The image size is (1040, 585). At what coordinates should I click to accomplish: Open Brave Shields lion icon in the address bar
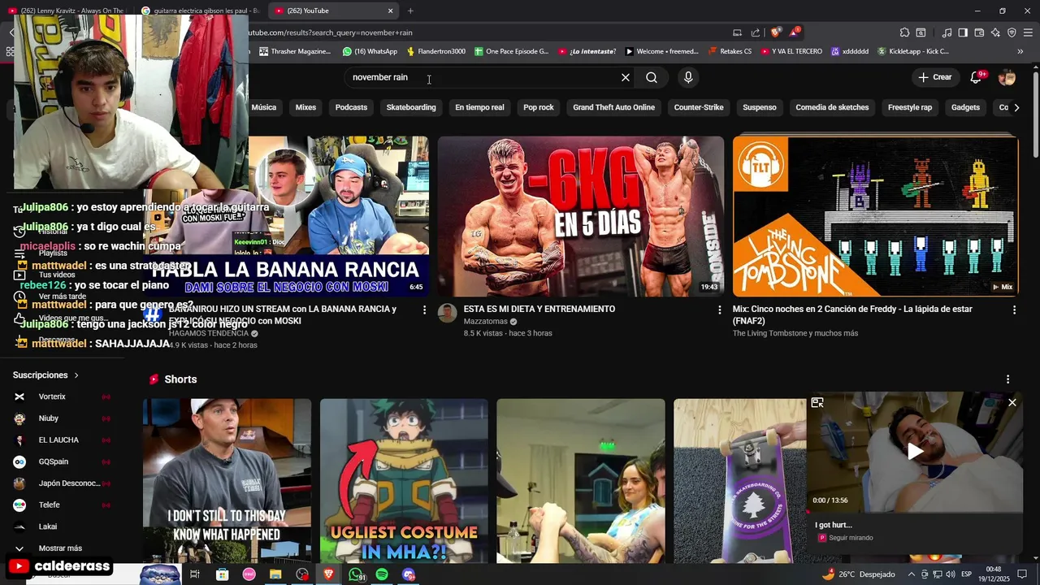[x=776, y=32]
